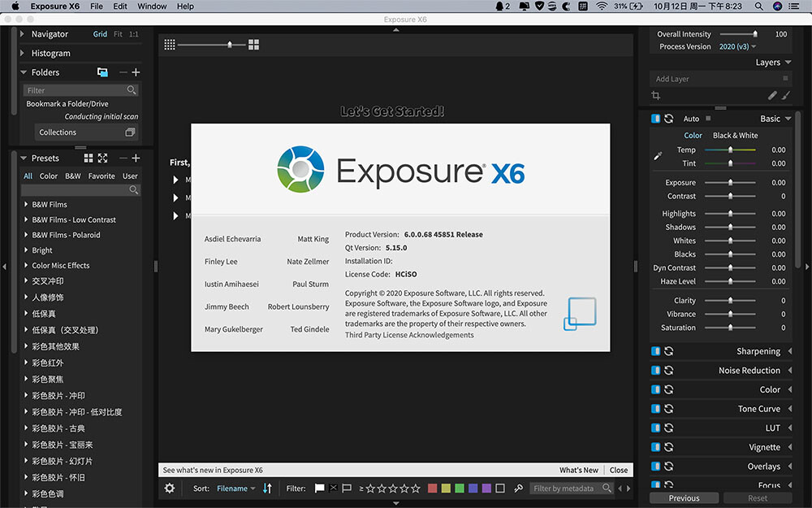
Task: Toggle the Noise Reduction panel switch
Action: click(655, 370)
